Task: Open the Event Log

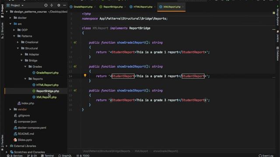Action: click(x=266, y=156)
